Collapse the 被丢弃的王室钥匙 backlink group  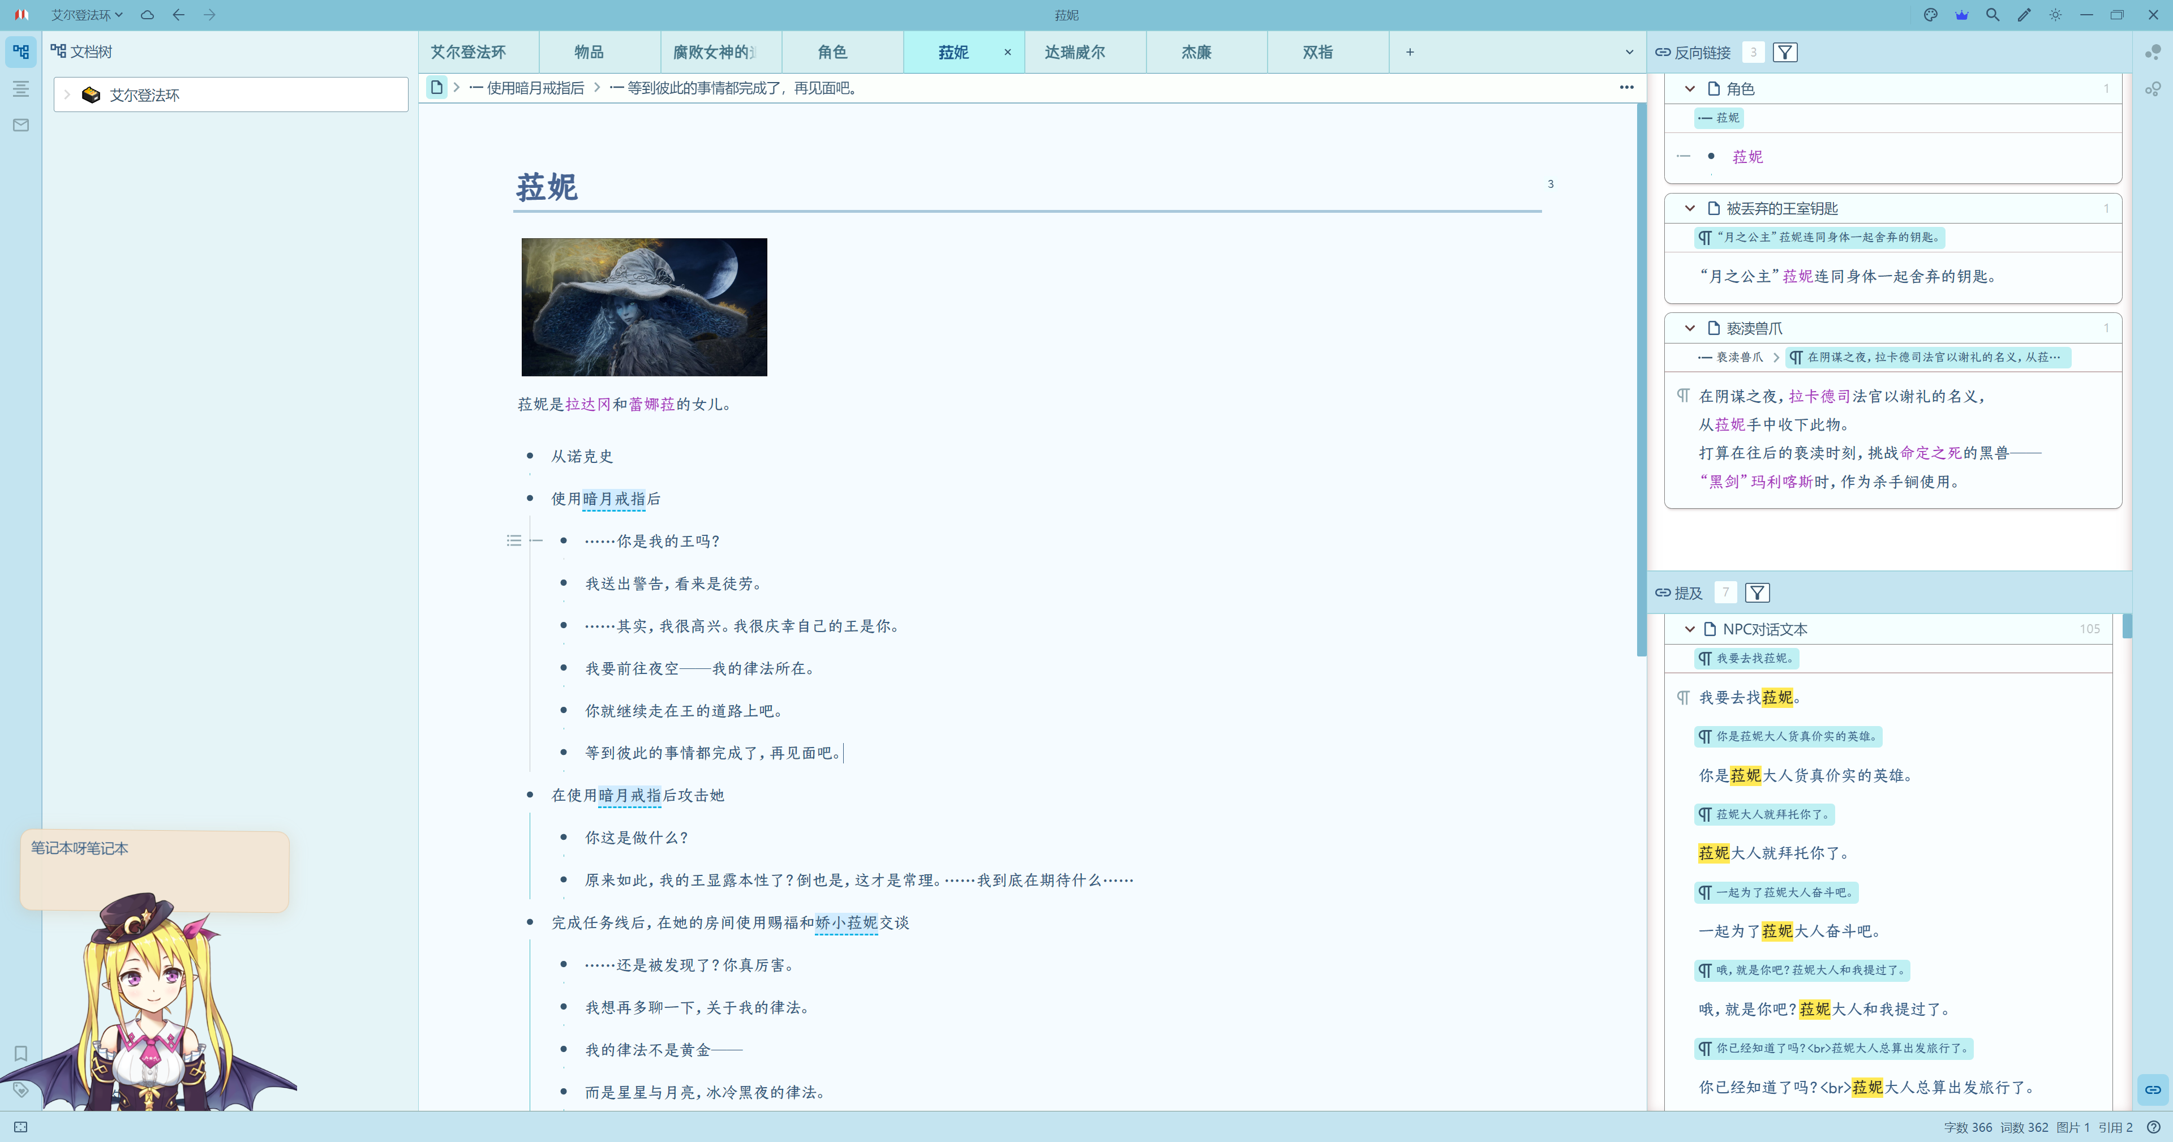1690,208
